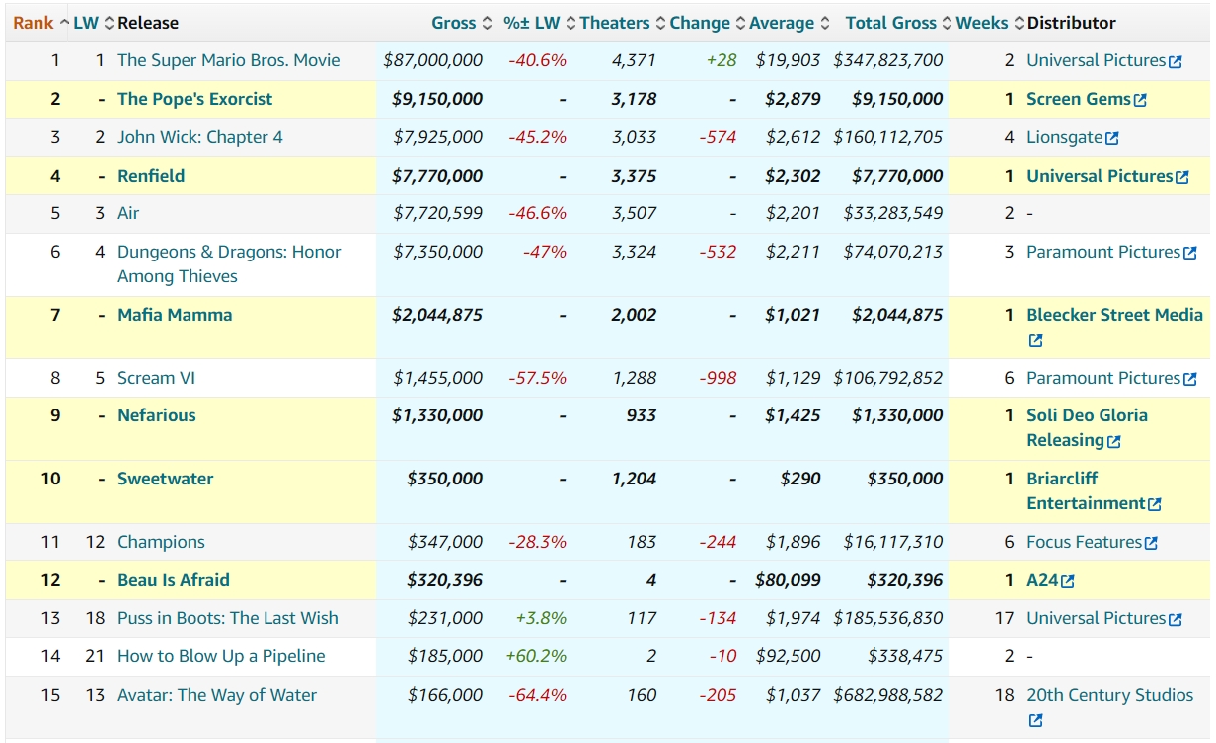Viewport: 1216px width, 743px height.
Task: Click external link icon beside Screen Gems
Action: (1141, 100)
